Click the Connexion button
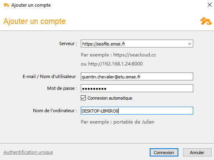 [x=164, y=153]
